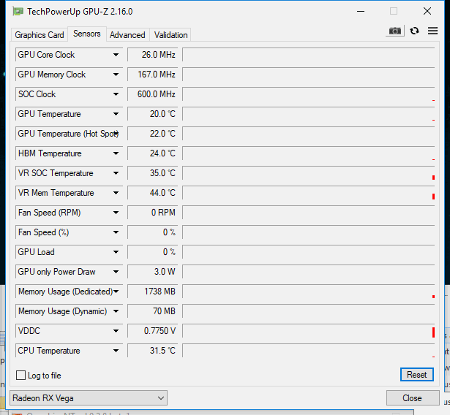Image resolution: width=450 pixels, height=415 pixels.
Task: Click the 20.0 °C GPU temperature value
Action: (153, 114)
